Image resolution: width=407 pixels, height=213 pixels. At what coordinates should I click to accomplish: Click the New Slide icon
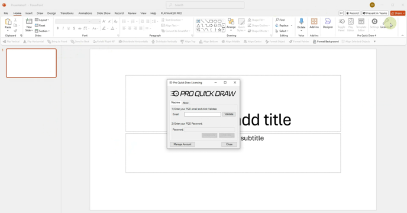tap(29, 21)
